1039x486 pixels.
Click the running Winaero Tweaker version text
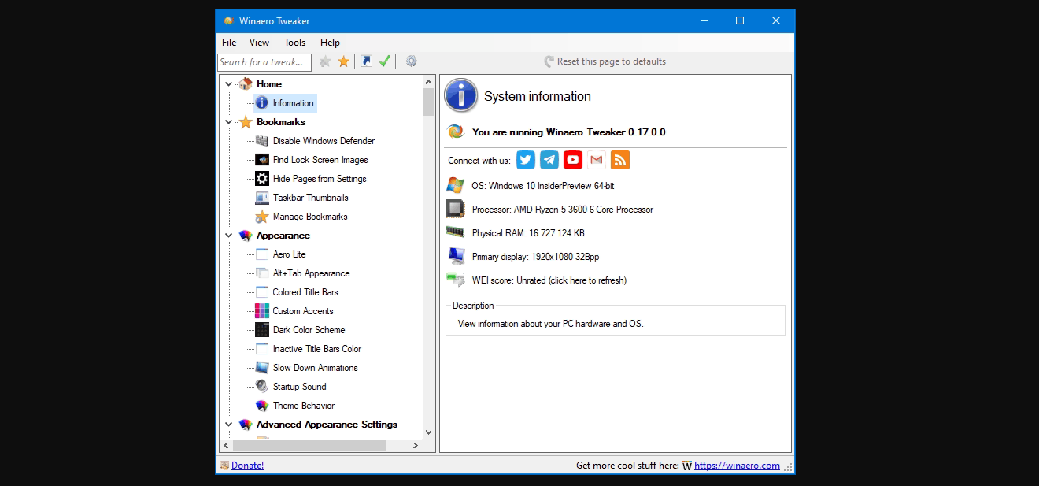pos(569,132)
